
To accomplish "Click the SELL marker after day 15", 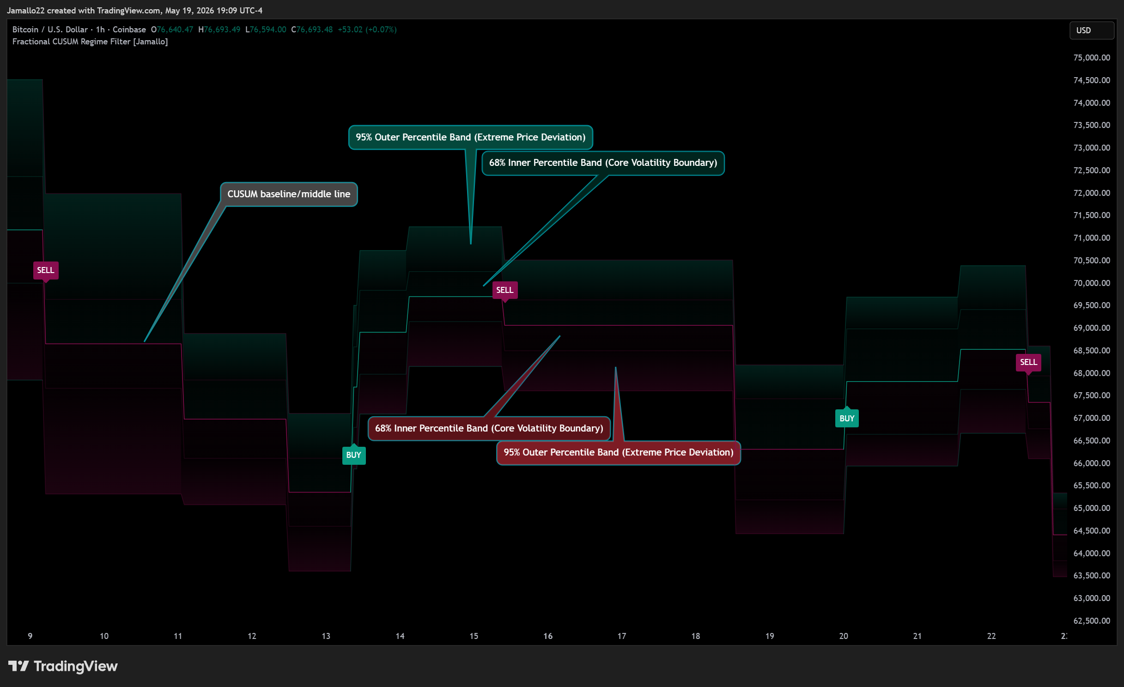I will click(504, 291).
